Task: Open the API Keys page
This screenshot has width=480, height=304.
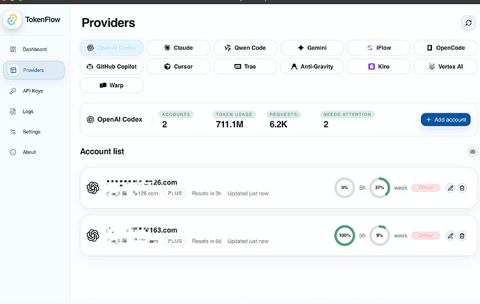Action: [x=34, y=91]
